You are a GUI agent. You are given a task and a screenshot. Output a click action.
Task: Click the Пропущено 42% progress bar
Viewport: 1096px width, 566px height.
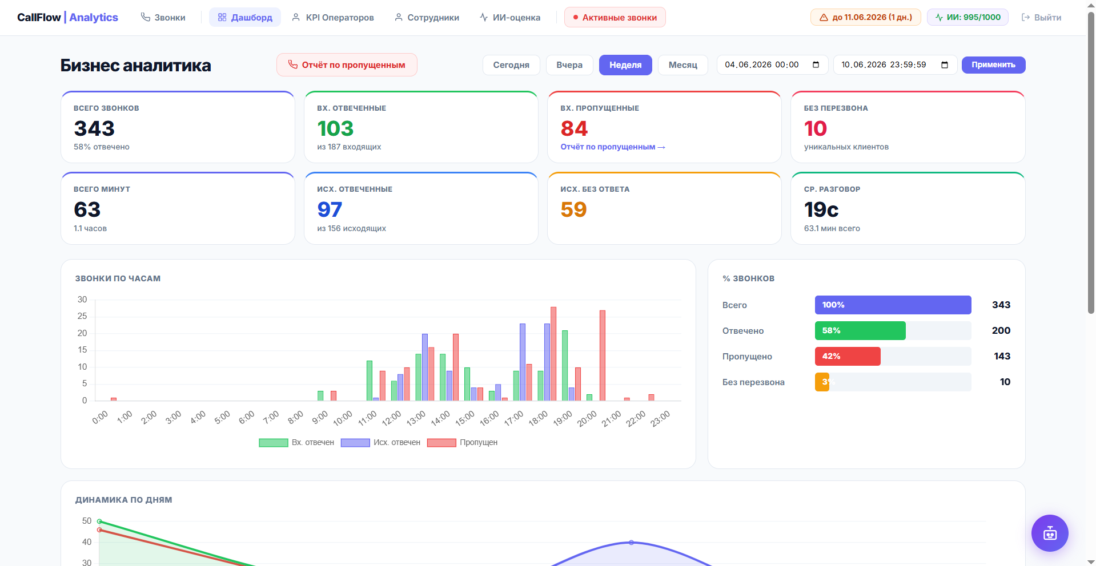[x=893, y=356]
